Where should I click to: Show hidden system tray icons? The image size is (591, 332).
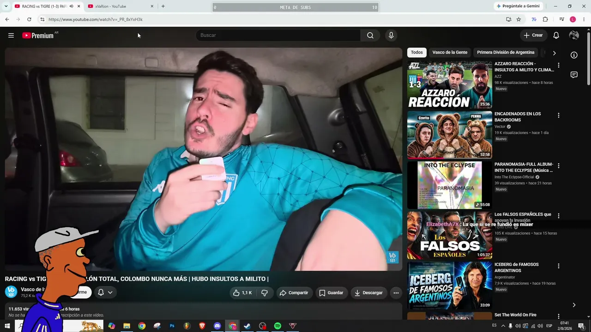(x=504, y=326)
